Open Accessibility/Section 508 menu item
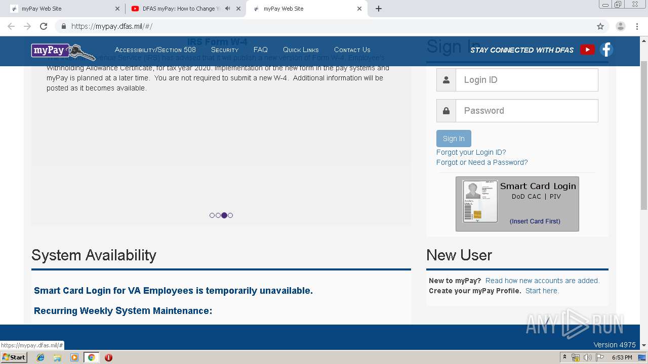This screenshot has height=364, width=648. tap(155, 50)
